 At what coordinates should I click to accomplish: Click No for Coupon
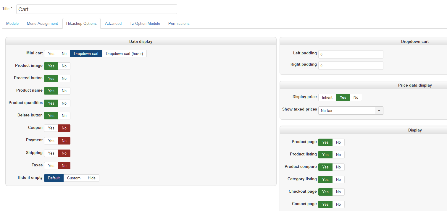click(x=64, y=128)
